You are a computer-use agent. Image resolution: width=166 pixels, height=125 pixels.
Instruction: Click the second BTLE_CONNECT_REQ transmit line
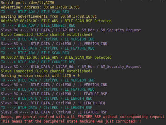click(x=38, y=62)
